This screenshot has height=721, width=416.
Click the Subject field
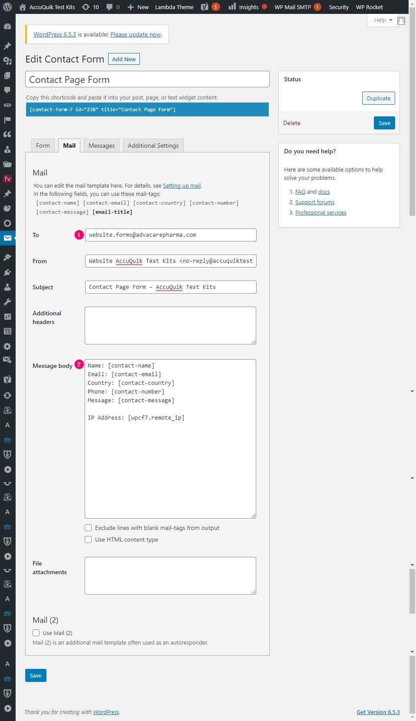click(x=171, y=287)
